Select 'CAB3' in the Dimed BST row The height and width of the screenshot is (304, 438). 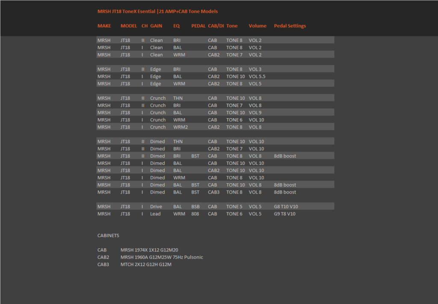[x=214, y=192]
